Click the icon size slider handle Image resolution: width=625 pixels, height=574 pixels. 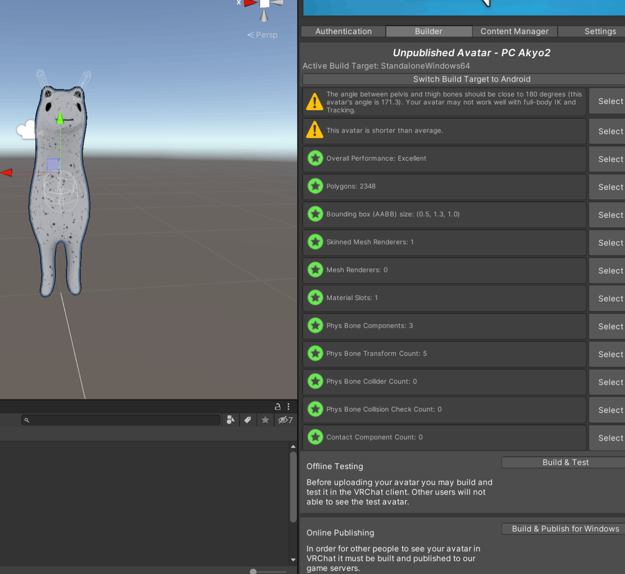click(253, 571)
